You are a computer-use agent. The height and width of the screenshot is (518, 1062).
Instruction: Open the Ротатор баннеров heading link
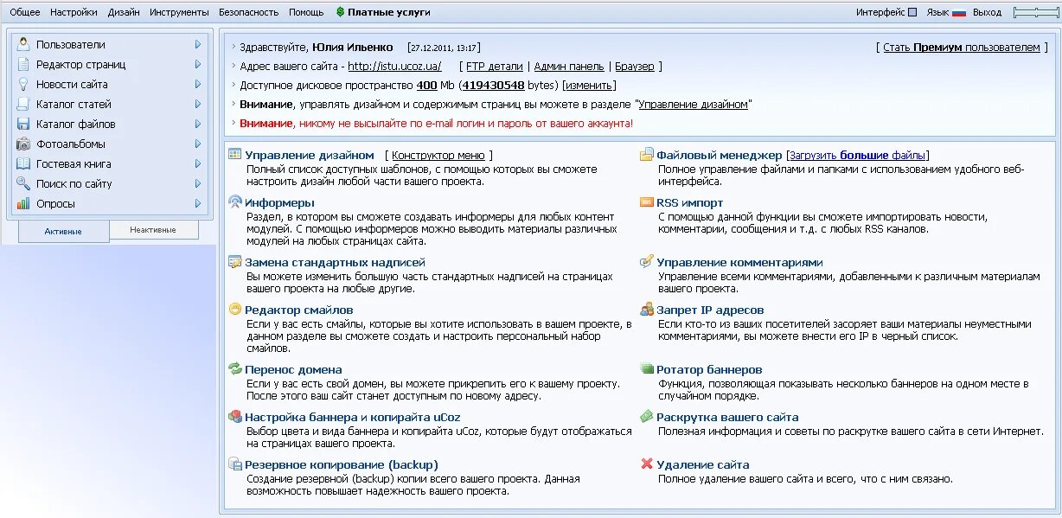[709, 369]
